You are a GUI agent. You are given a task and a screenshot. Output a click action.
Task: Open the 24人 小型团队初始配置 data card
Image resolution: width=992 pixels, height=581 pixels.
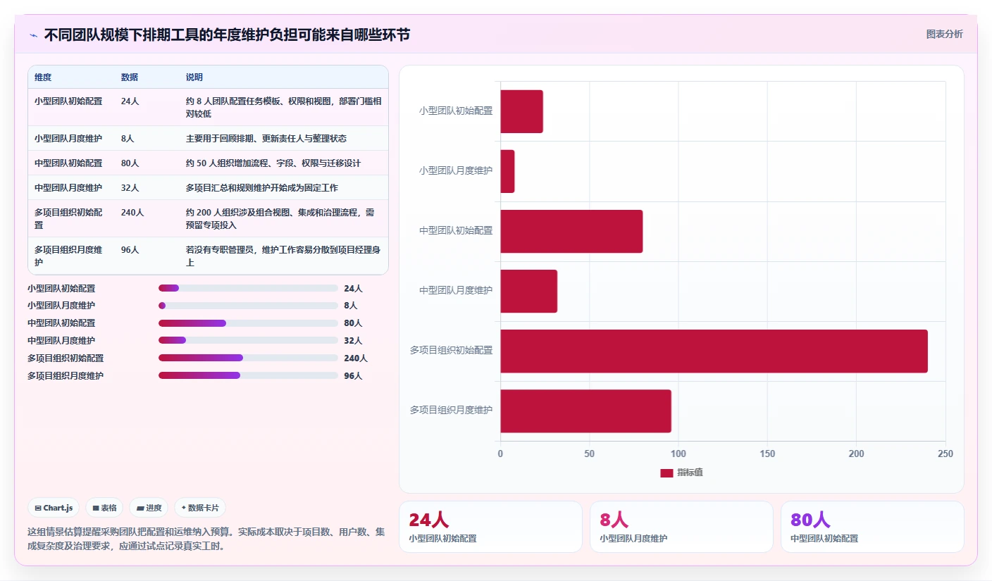[x=490, y=527]
